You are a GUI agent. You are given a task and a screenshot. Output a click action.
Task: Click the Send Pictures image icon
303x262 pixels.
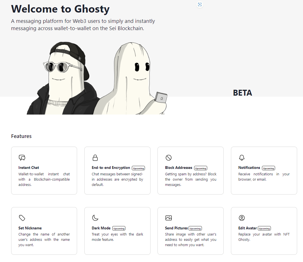click(168, 218)
